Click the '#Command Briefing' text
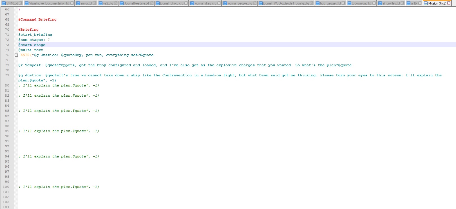The height and width of the screenshot is (209, 456). [x=37, y=19]
